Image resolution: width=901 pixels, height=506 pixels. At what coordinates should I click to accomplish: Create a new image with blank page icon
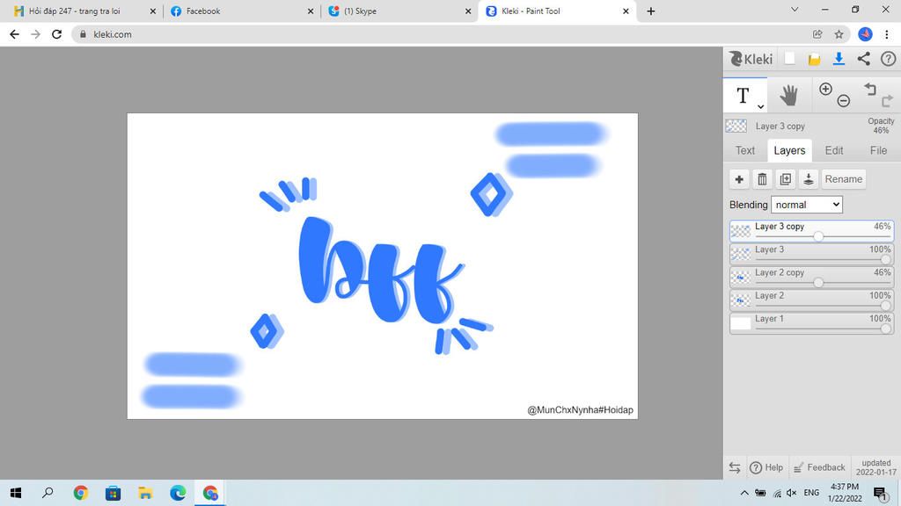pyautogui.click(x=790, y=59)
